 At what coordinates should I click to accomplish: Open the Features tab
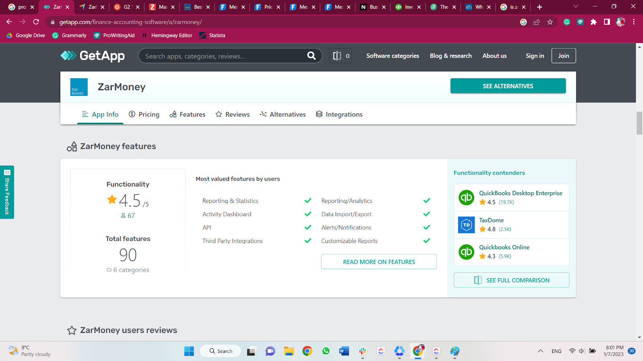click(x=187, y=114)
